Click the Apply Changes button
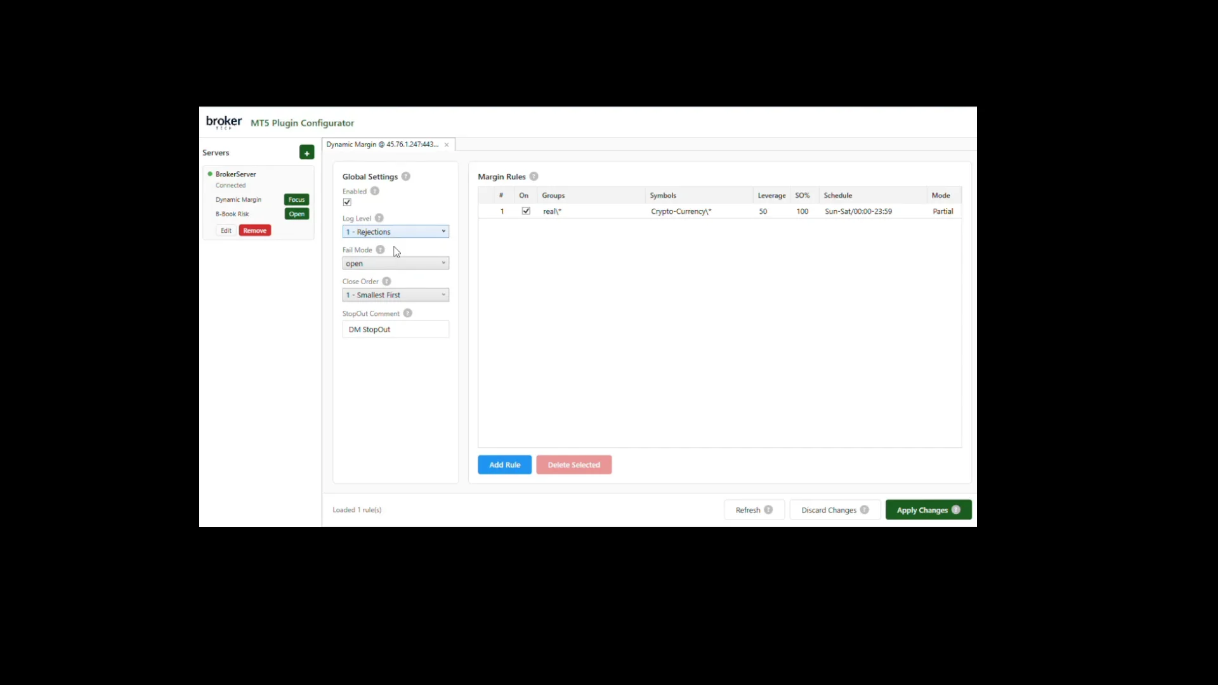1218x685 pixels. coord(927,510)
